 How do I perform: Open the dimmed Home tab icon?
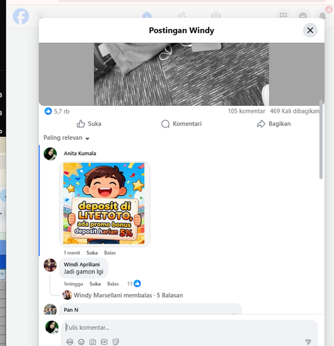click(x=147, y=16)
